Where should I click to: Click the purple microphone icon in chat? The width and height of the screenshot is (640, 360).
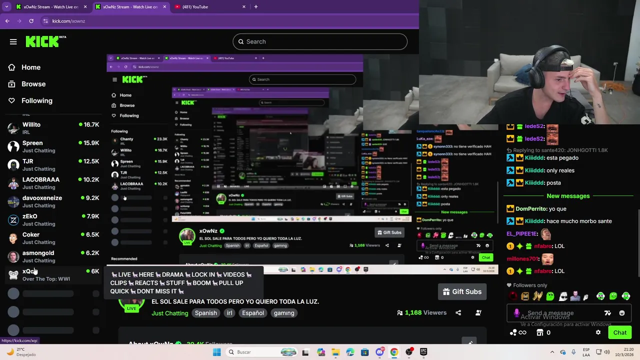click(x=516, y=313)
